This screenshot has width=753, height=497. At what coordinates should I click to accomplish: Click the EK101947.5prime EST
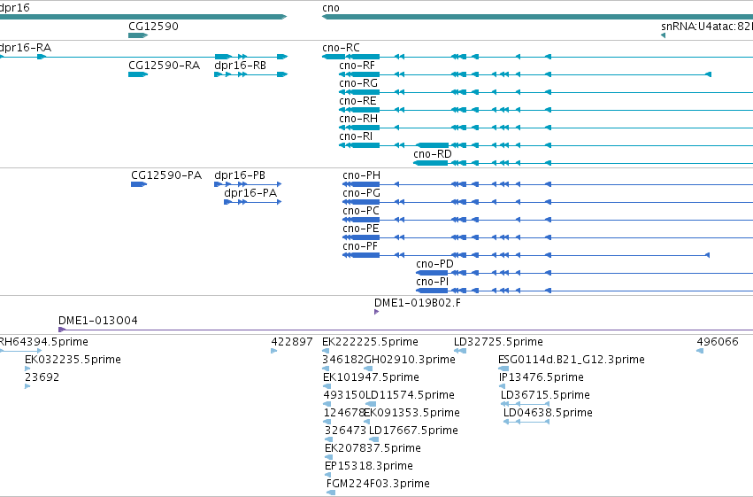[327, 386]
